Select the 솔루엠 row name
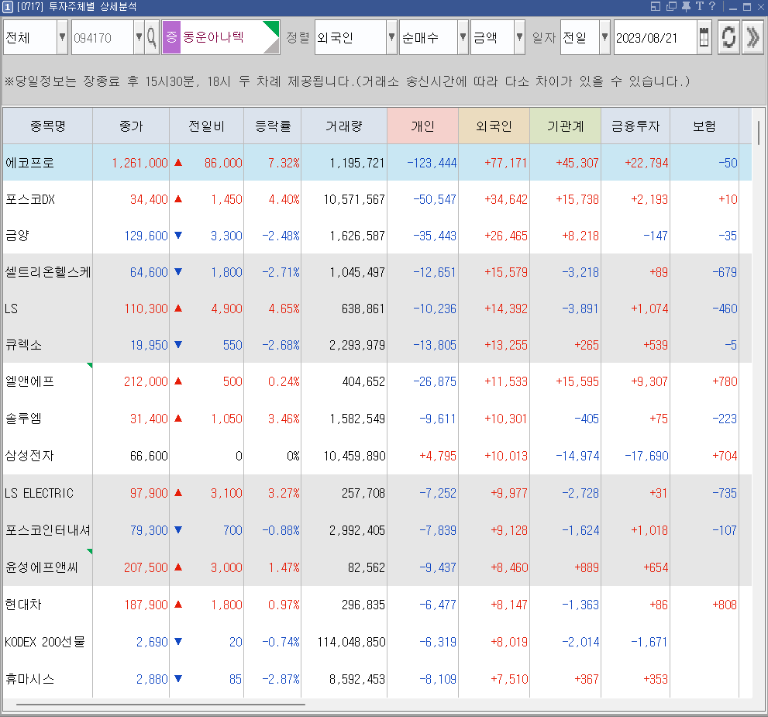Image resolution: width=768 pixels, height=717 pixels. [x=23, y=419]
